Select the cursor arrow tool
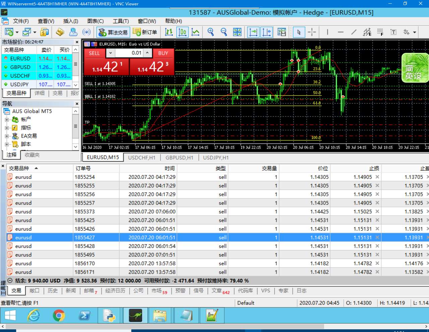This screenshot has height=332, width=429. [299, 32]
